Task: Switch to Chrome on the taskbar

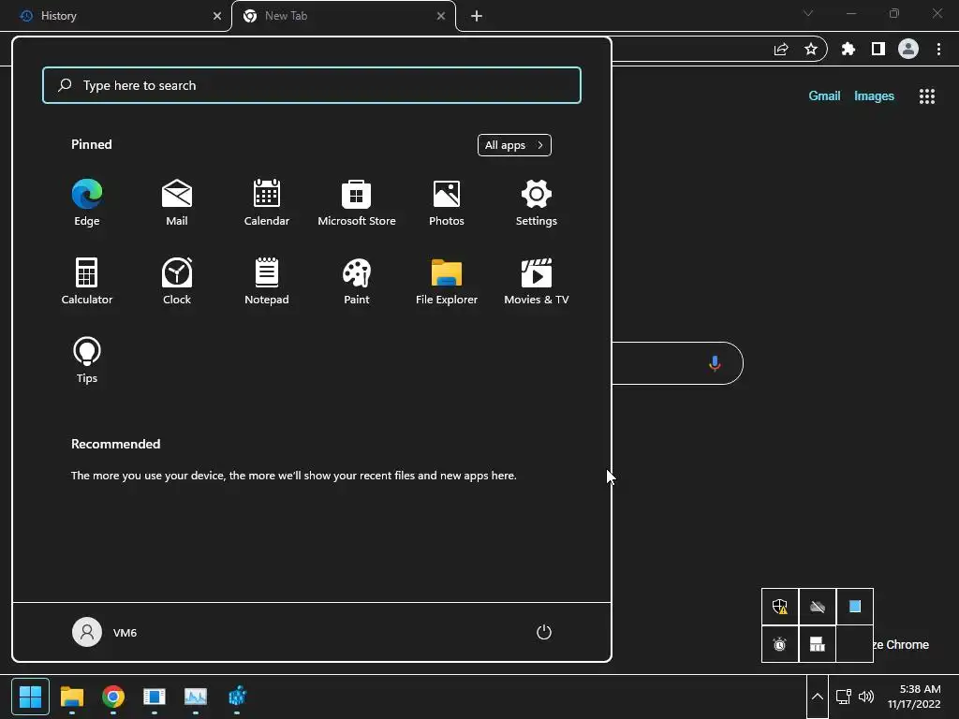Action: pyautogui.click(x=113, y=697)
